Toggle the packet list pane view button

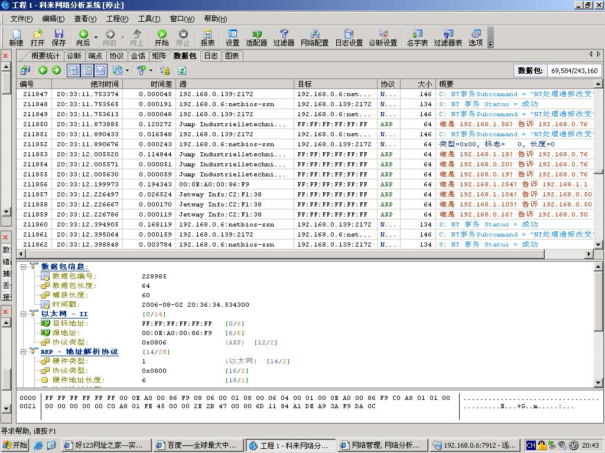click(73, 70)
